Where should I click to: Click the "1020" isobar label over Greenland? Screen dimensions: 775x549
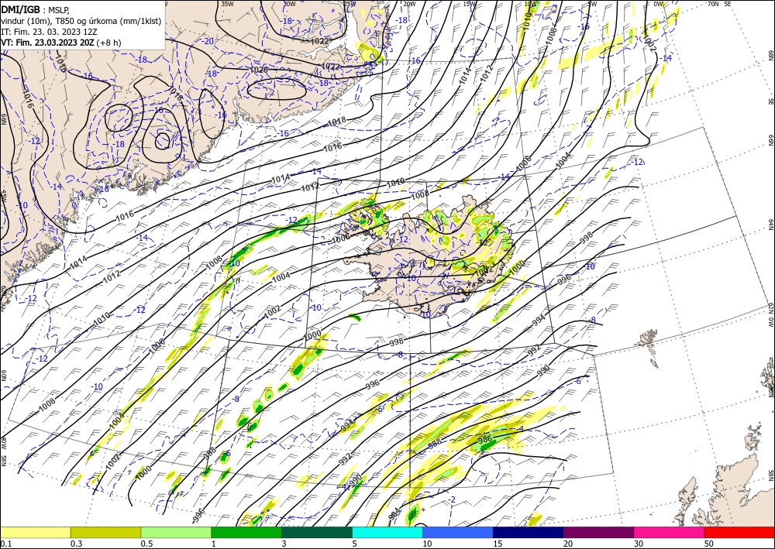259,70
